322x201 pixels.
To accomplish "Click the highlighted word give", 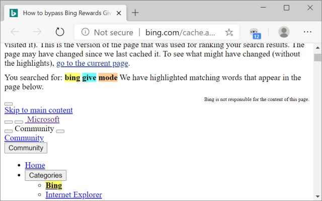I will 89,77.
